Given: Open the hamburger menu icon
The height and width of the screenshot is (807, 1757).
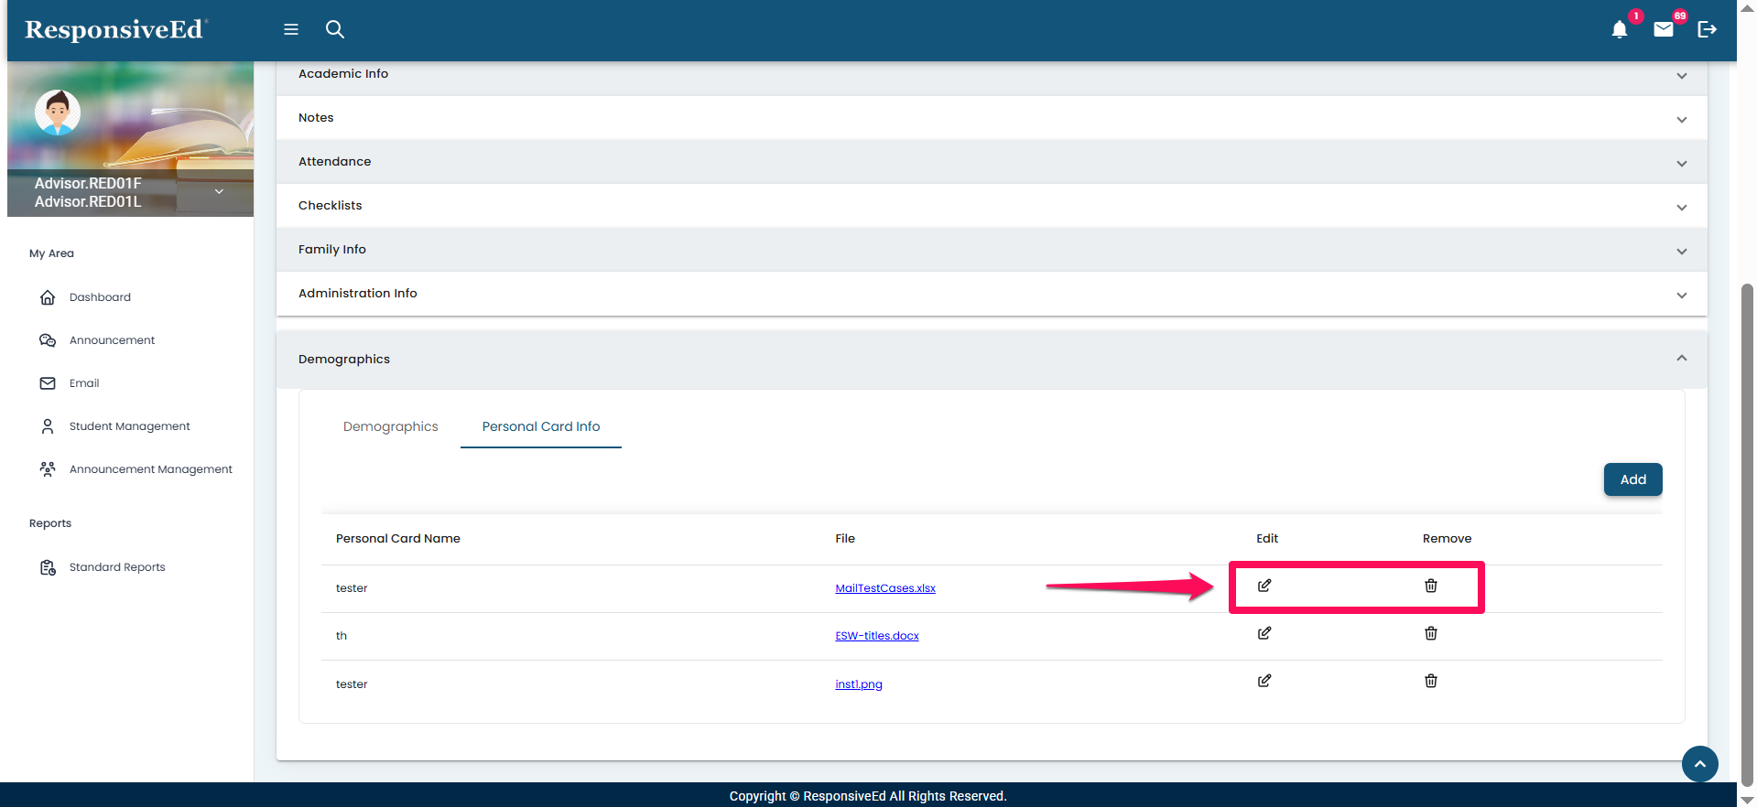Looking at the screenshot, I should pyautogui.click(x=291, y=29).
